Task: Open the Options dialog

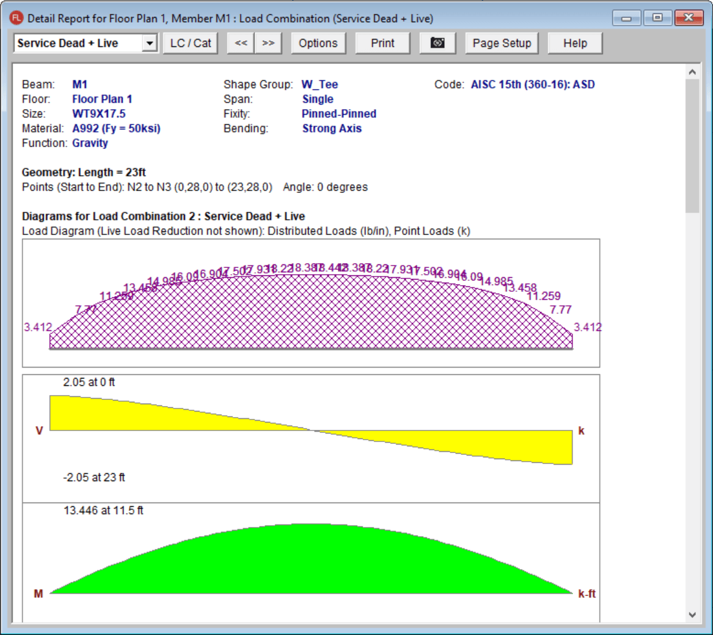Action: [318, 43]
